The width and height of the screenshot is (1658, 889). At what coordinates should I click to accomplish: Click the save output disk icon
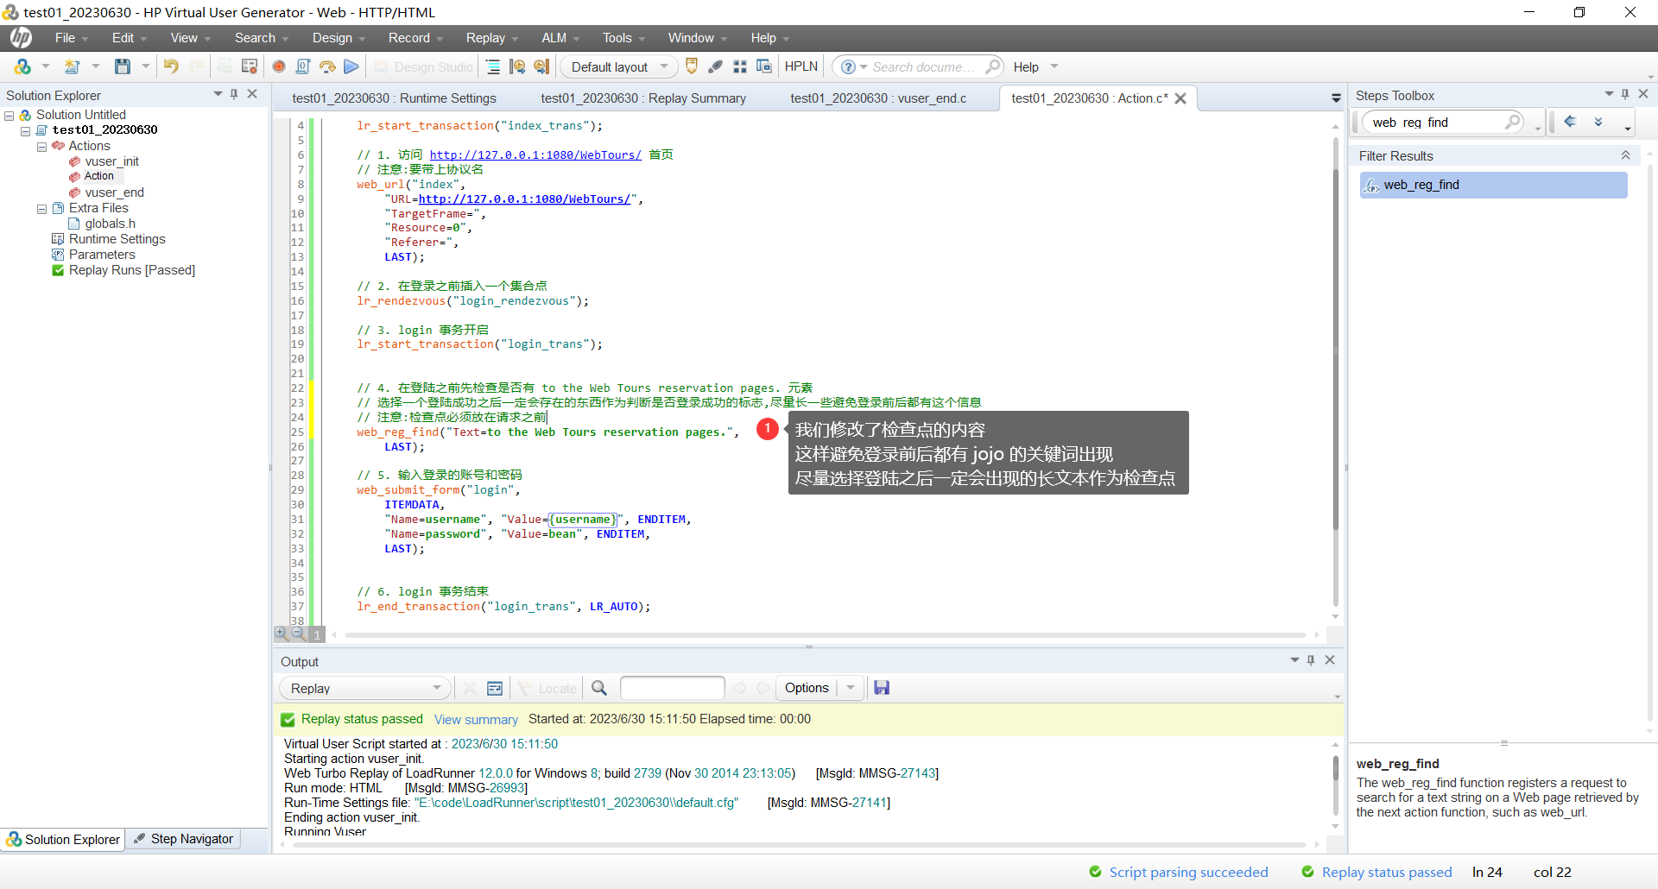882,688
